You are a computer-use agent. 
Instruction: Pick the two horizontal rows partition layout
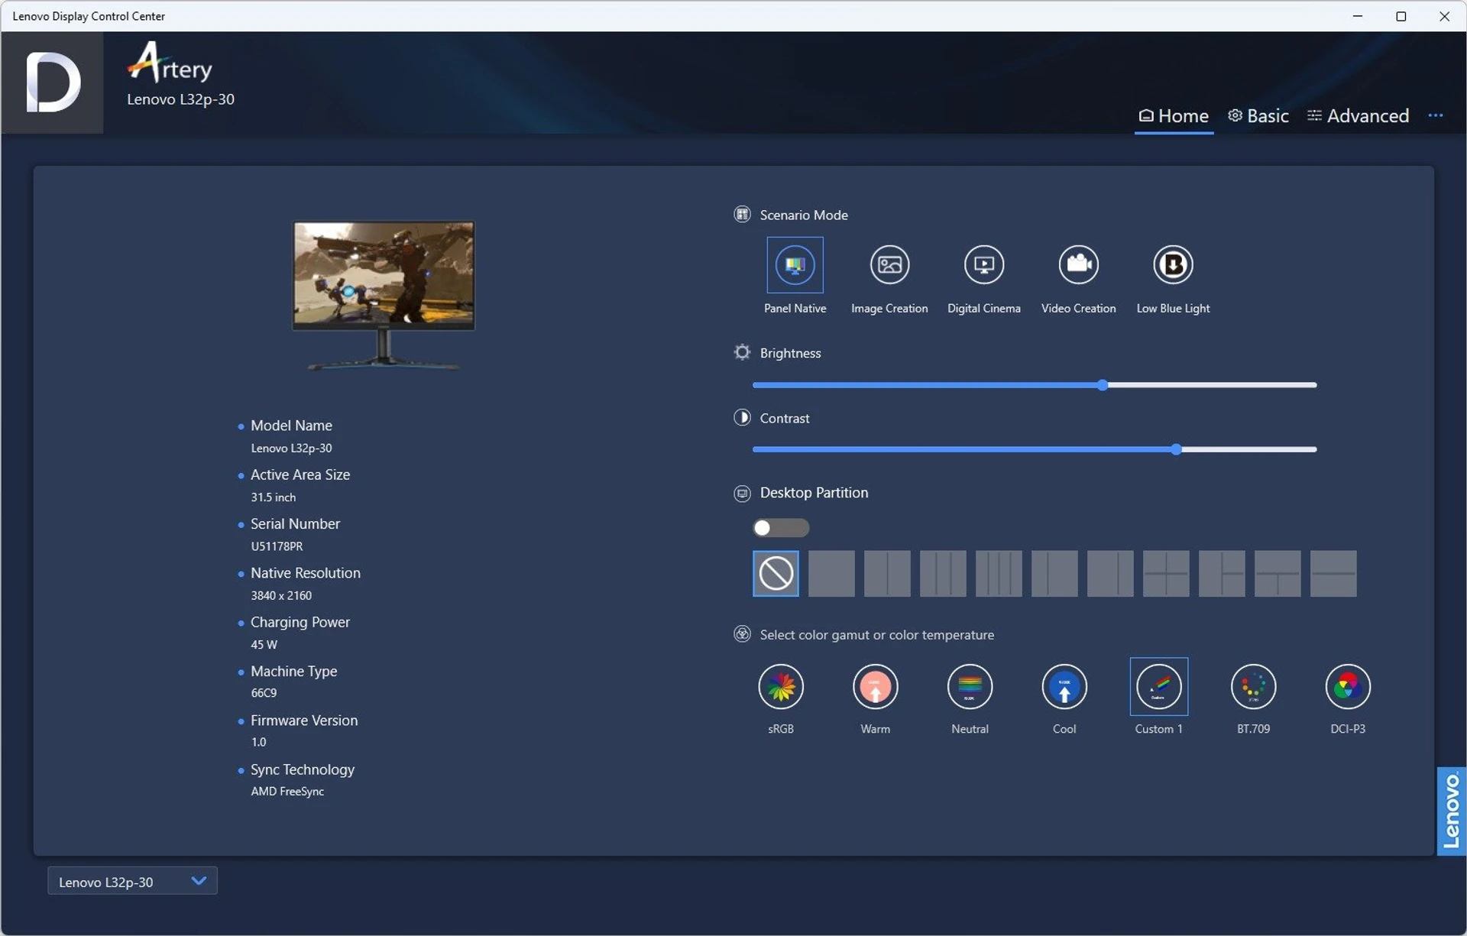pos(1333,573)
